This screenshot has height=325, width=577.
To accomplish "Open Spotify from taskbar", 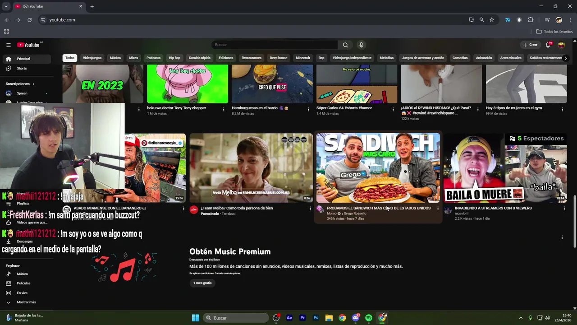I will pyautogui.click(x=369, y=318).
